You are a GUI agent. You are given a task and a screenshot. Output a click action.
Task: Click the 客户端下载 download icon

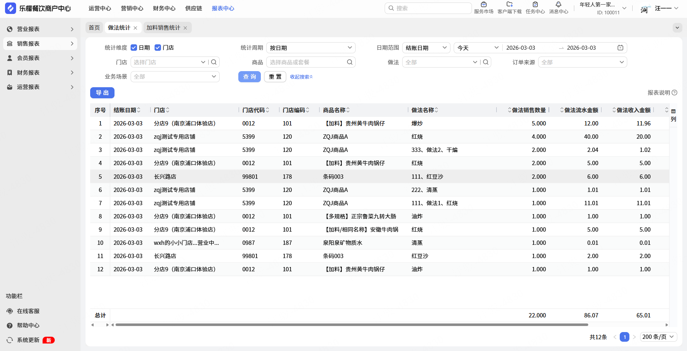point(510,5)
